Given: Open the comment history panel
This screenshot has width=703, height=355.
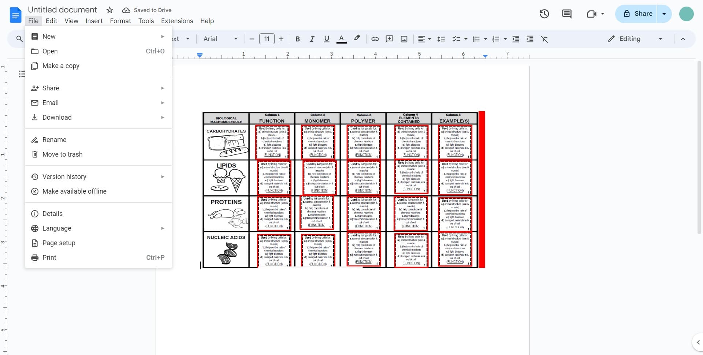Looking at the screenshot, I should [x=566, y=14].
